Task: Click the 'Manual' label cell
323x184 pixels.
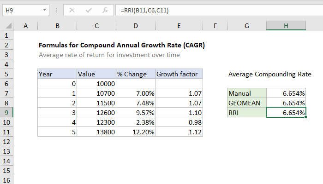Action: 246,93
